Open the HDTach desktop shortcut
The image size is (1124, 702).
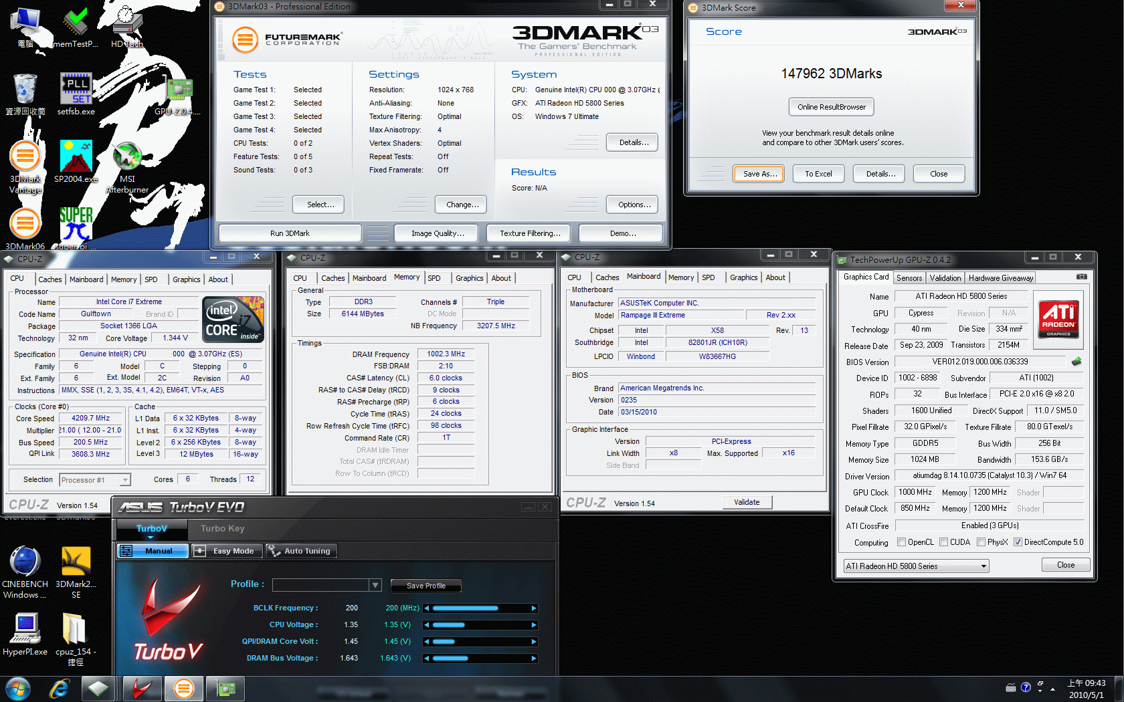[x=127, y=27]
